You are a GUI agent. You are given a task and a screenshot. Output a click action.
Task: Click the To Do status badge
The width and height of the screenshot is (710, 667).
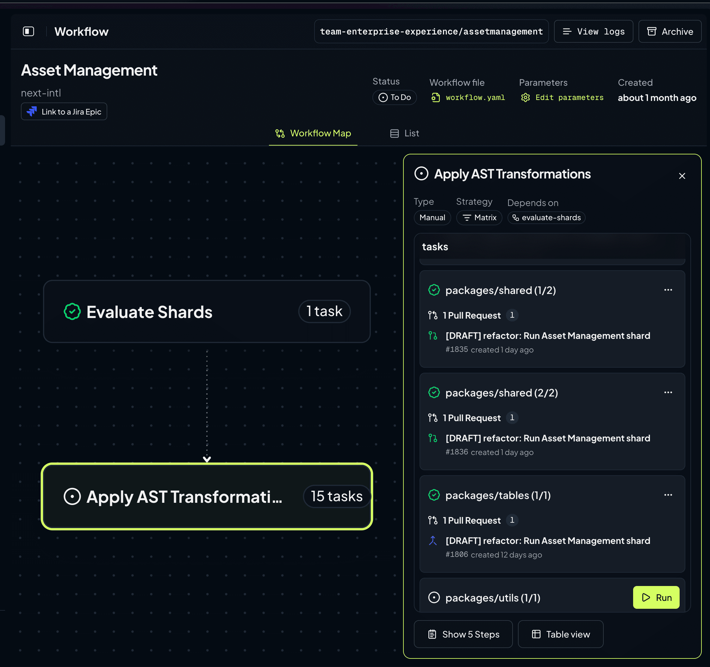tap(394, 97)
